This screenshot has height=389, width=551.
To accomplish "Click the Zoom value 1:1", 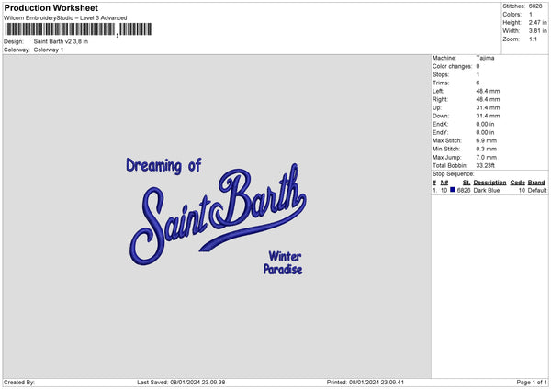I will click(533, 39).
